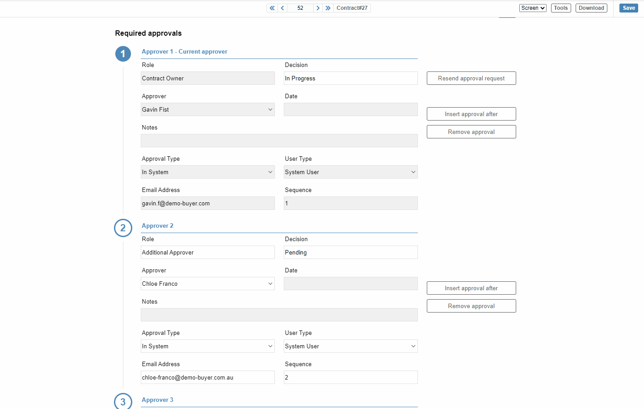Click Approver 1 Date field
The image size is (644, 409).
coord(351,109)
